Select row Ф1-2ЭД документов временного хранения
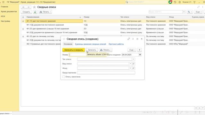The height and width of the screenshot is (115, 205). pyautogui.click(x=52, y=33)
